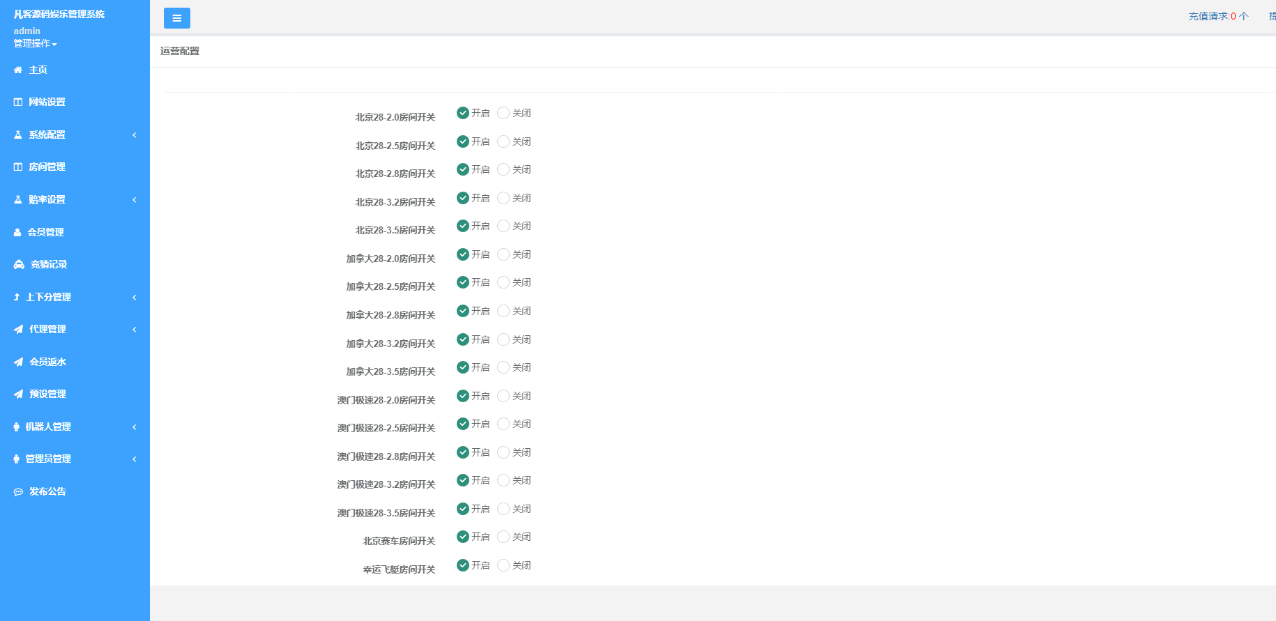Open the 预设管理 menu item
The width and height of the screenshot is (1276, 621).
[x=47, y=394]
